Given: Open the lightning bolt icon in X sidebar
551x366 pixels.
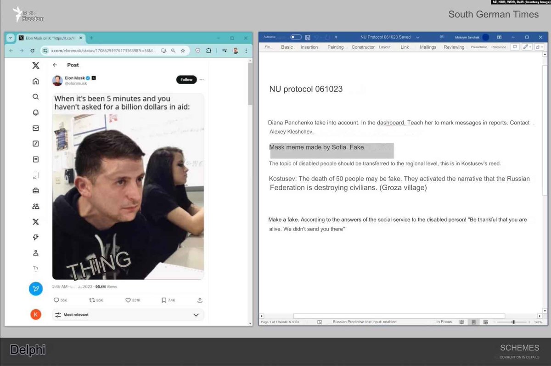Looking at the screenshot, I should pyautogui.click(x=36, y=237).
